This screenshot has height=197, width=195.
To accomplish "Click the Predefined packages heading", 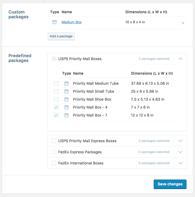I will tap(20, 58).
